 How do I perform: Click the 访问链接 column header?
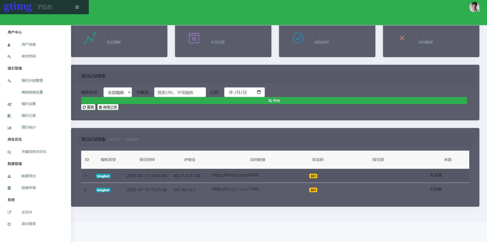pyautogui.click(x=258, y=160)
